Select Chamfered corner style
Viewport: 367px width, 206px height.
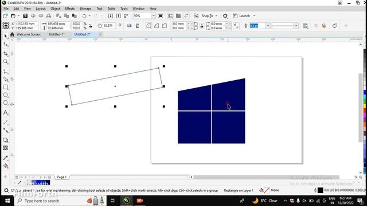pyautogui.click(x=165, y=26)
